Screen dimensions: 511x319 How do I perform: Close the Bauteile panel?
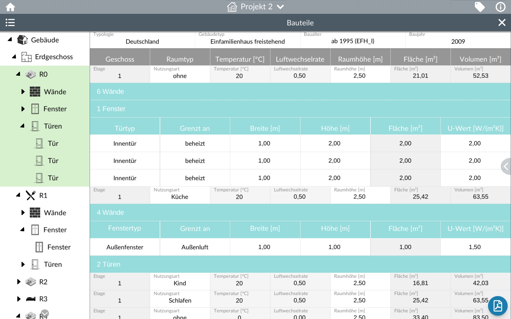click(502, 23)
